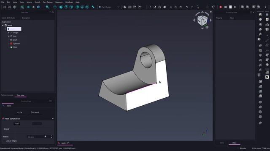Collapse the Fillet parameters section
270x151 pixels.
point(53,119)
